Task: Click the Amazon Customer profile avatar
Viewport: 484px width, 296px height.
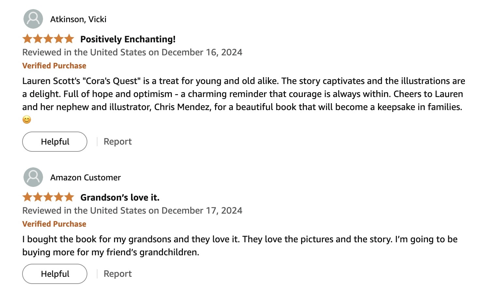Action: coord(33,177)
